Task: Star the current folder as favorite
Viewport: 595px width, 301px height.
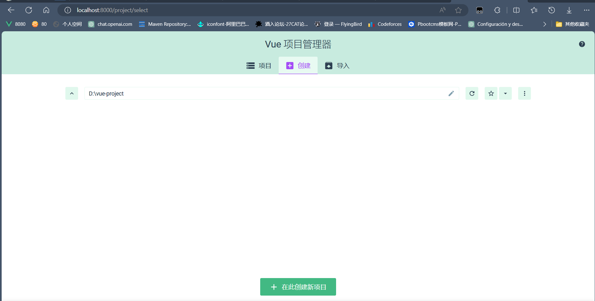Action: coord(491,93)
